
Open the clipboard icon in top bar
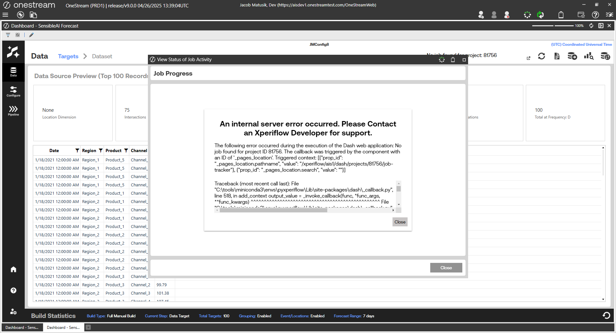tap(561, 15)
